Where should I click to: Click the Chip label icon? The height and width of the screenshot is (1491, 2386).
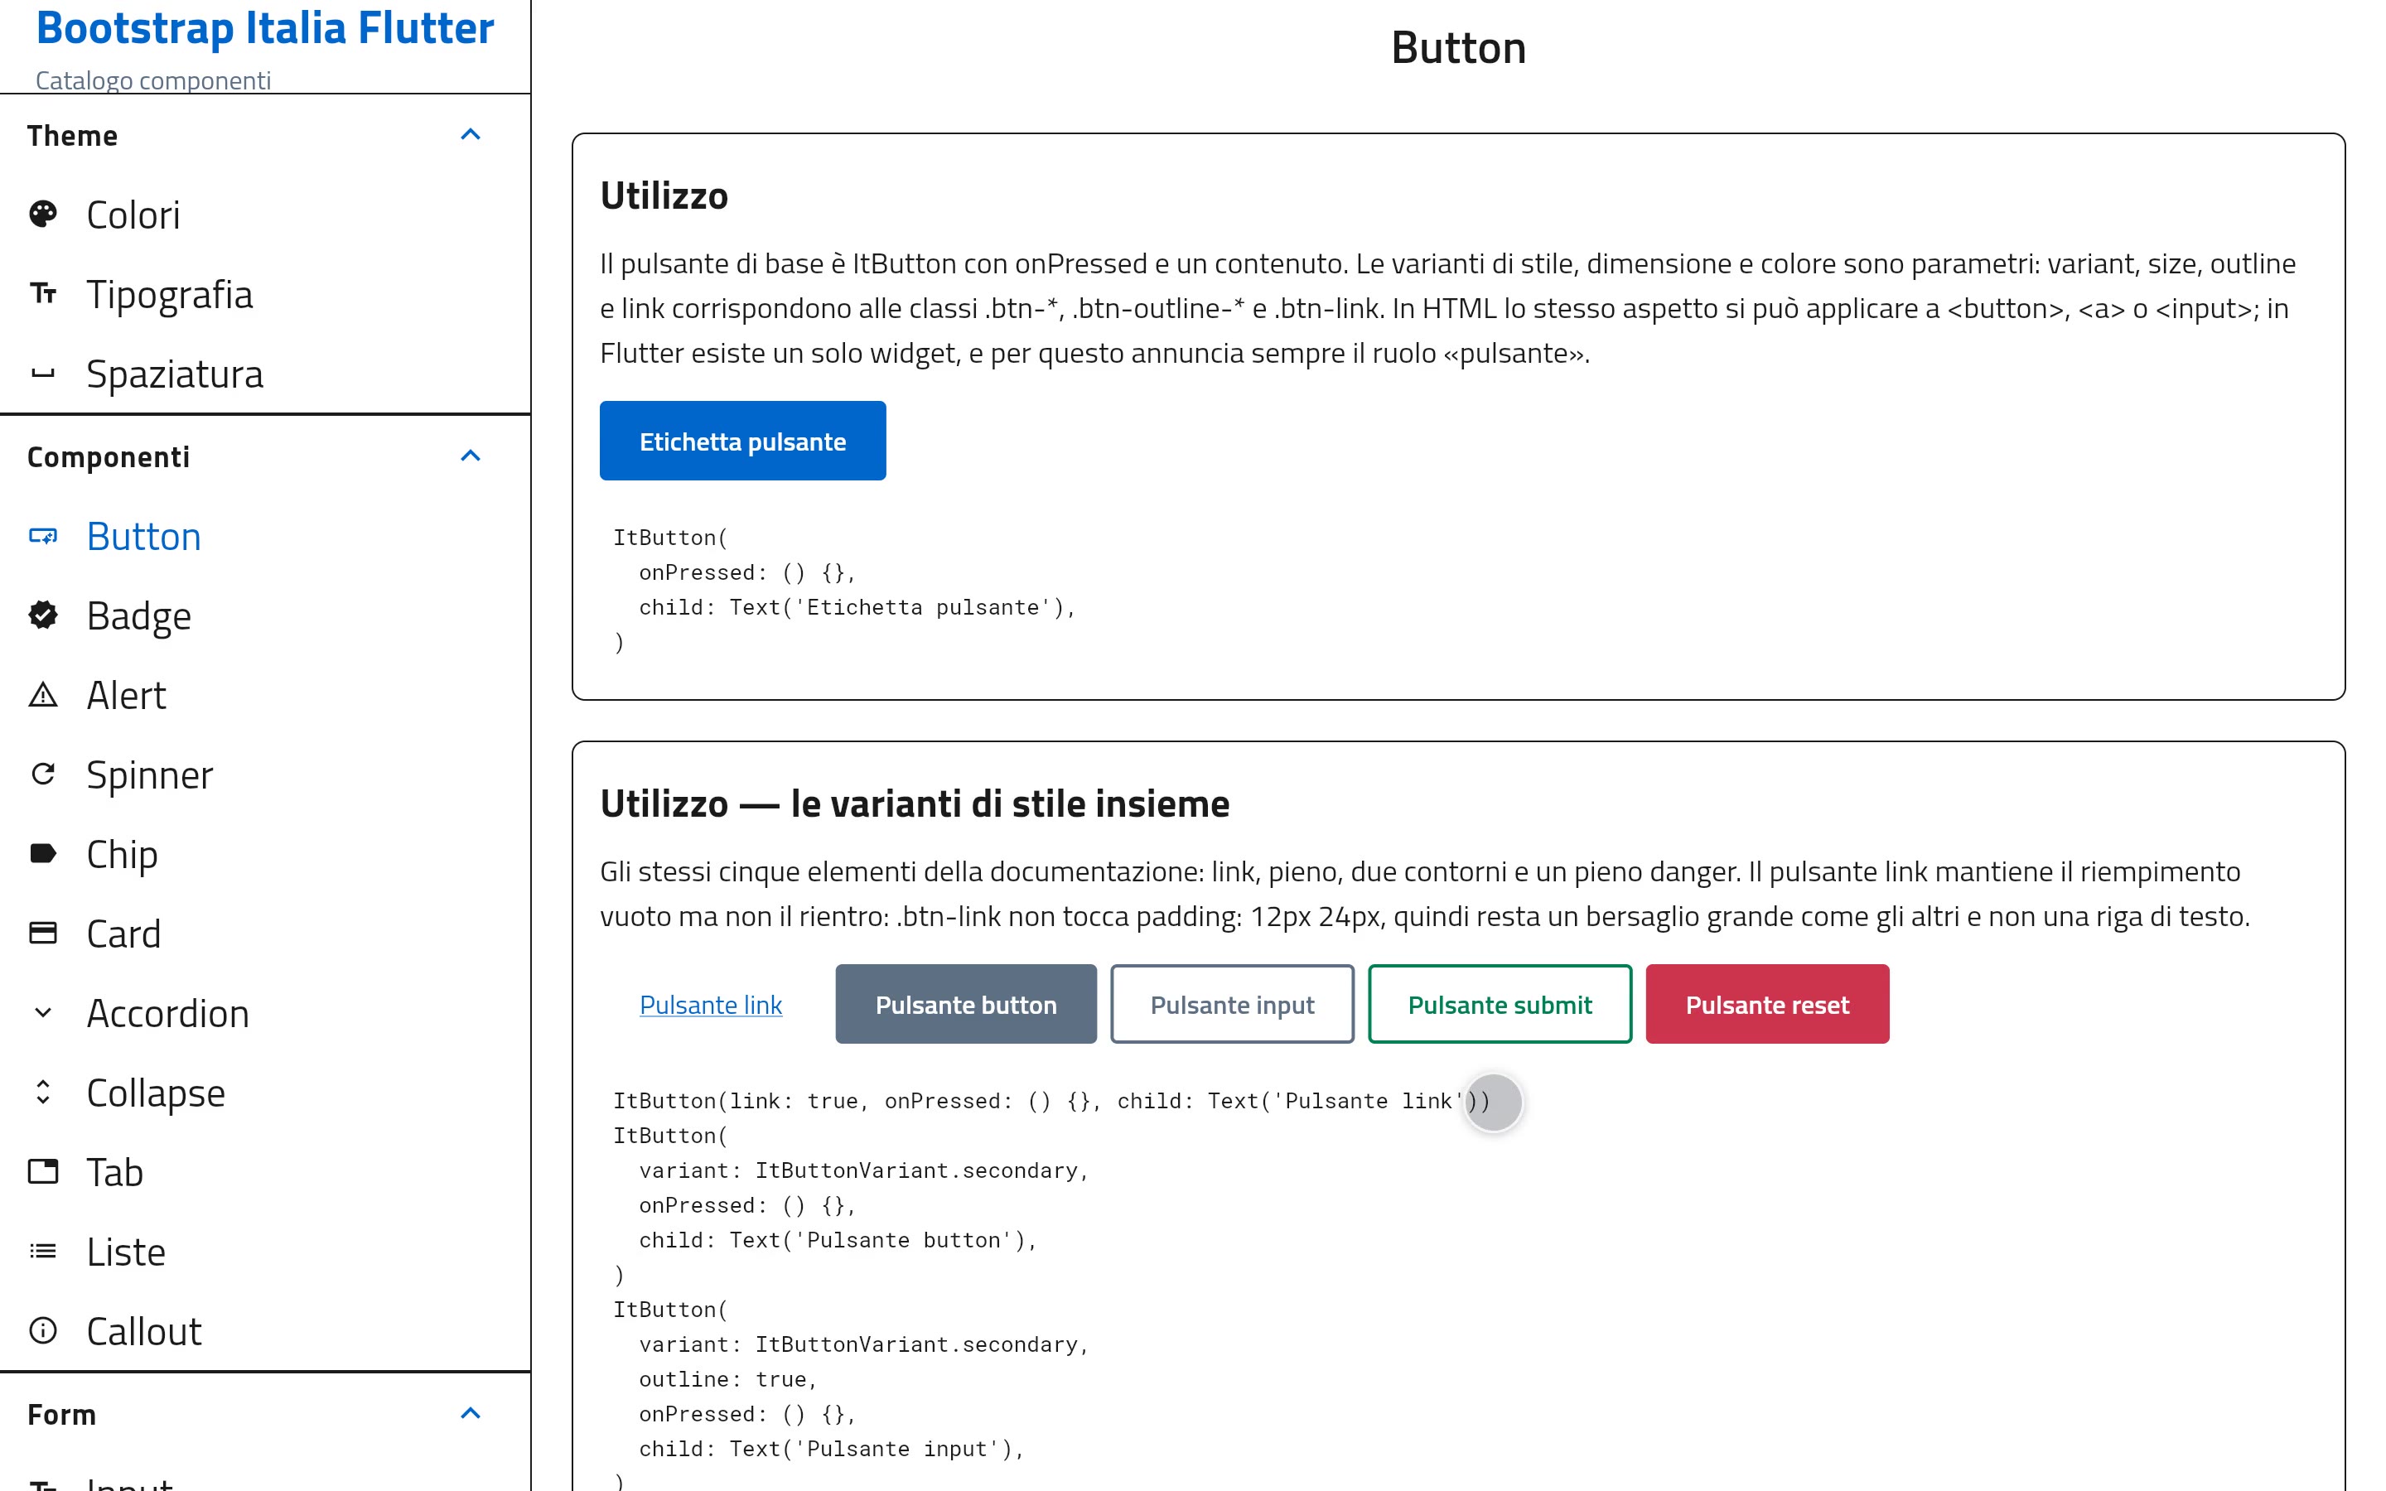tap(42, 854)
